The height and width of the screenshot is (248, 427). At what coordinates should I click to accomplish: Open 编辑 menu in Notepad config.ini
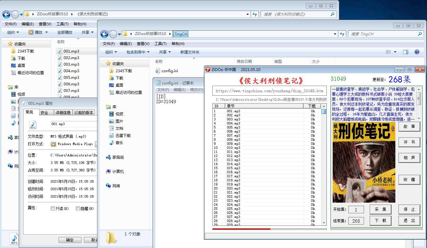(x=180, y=90)
